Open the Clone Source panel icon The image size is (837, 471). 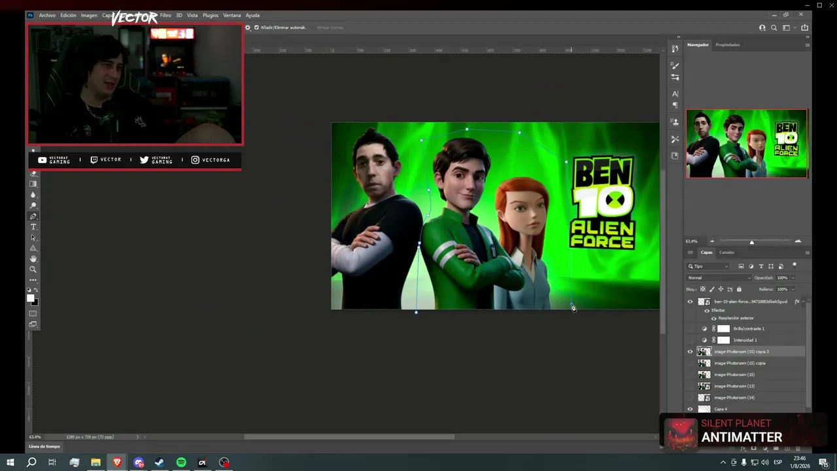click(675, 122)
